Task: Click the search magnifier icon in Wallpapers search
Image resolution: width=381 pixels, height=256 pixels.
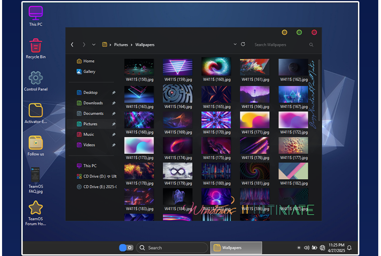Action: coord(311,45)
